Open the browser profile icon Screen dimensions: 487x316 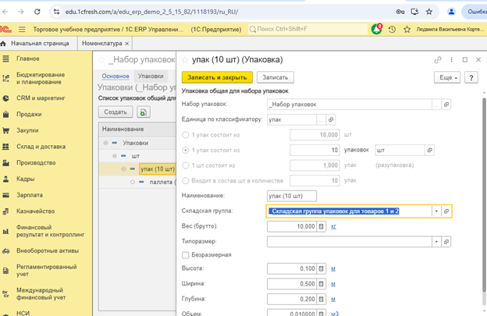click(451, 12)
